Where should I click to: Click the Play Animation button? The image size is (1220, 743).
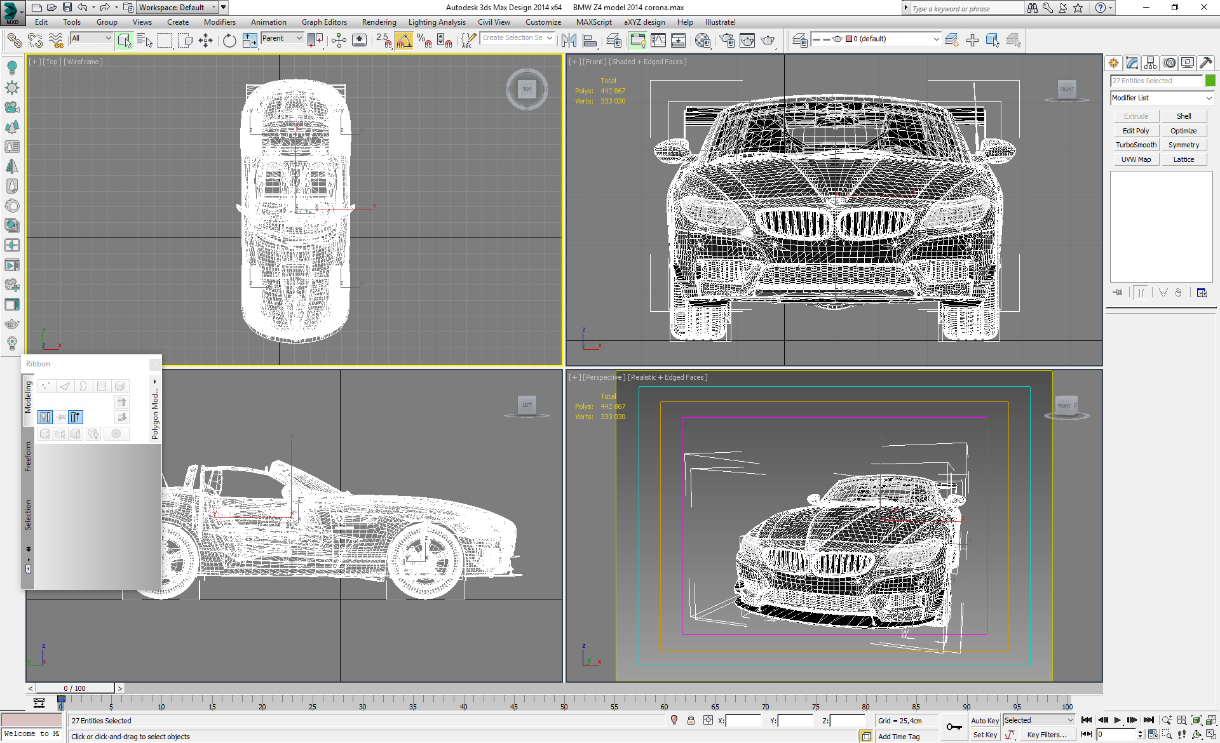click(1118, 720)
